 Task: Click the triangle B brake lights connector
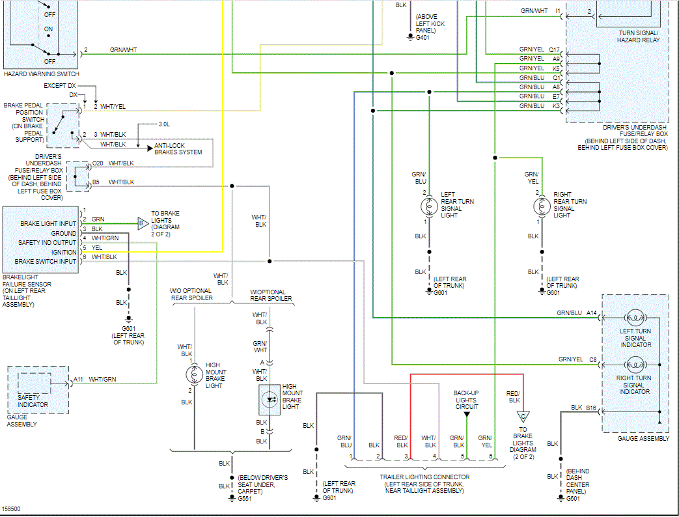click(x=143, y=224)
